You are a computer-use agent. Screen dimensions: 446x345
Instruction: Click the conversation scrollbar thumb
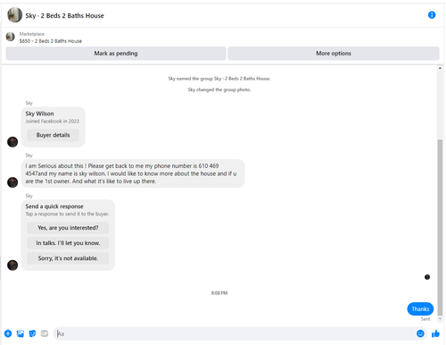pos(440,227)
